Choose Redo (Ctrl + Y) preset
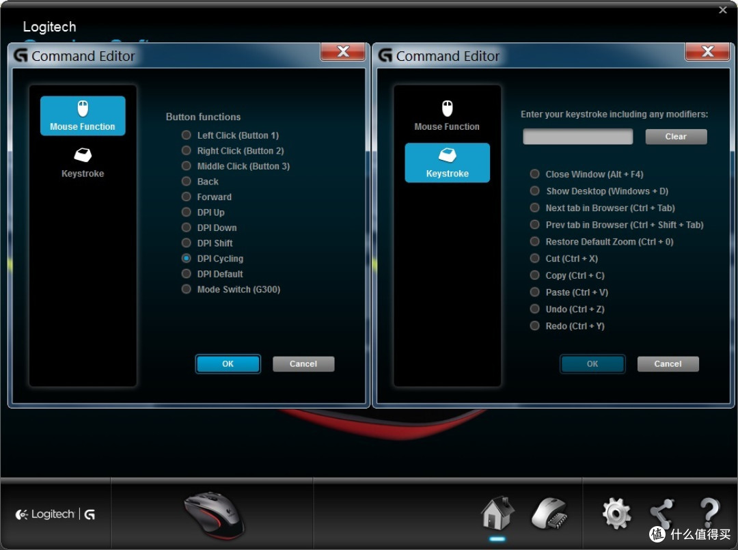Image resolution: width=738 pixels, height=550 pixels. (x=534, y=326)
